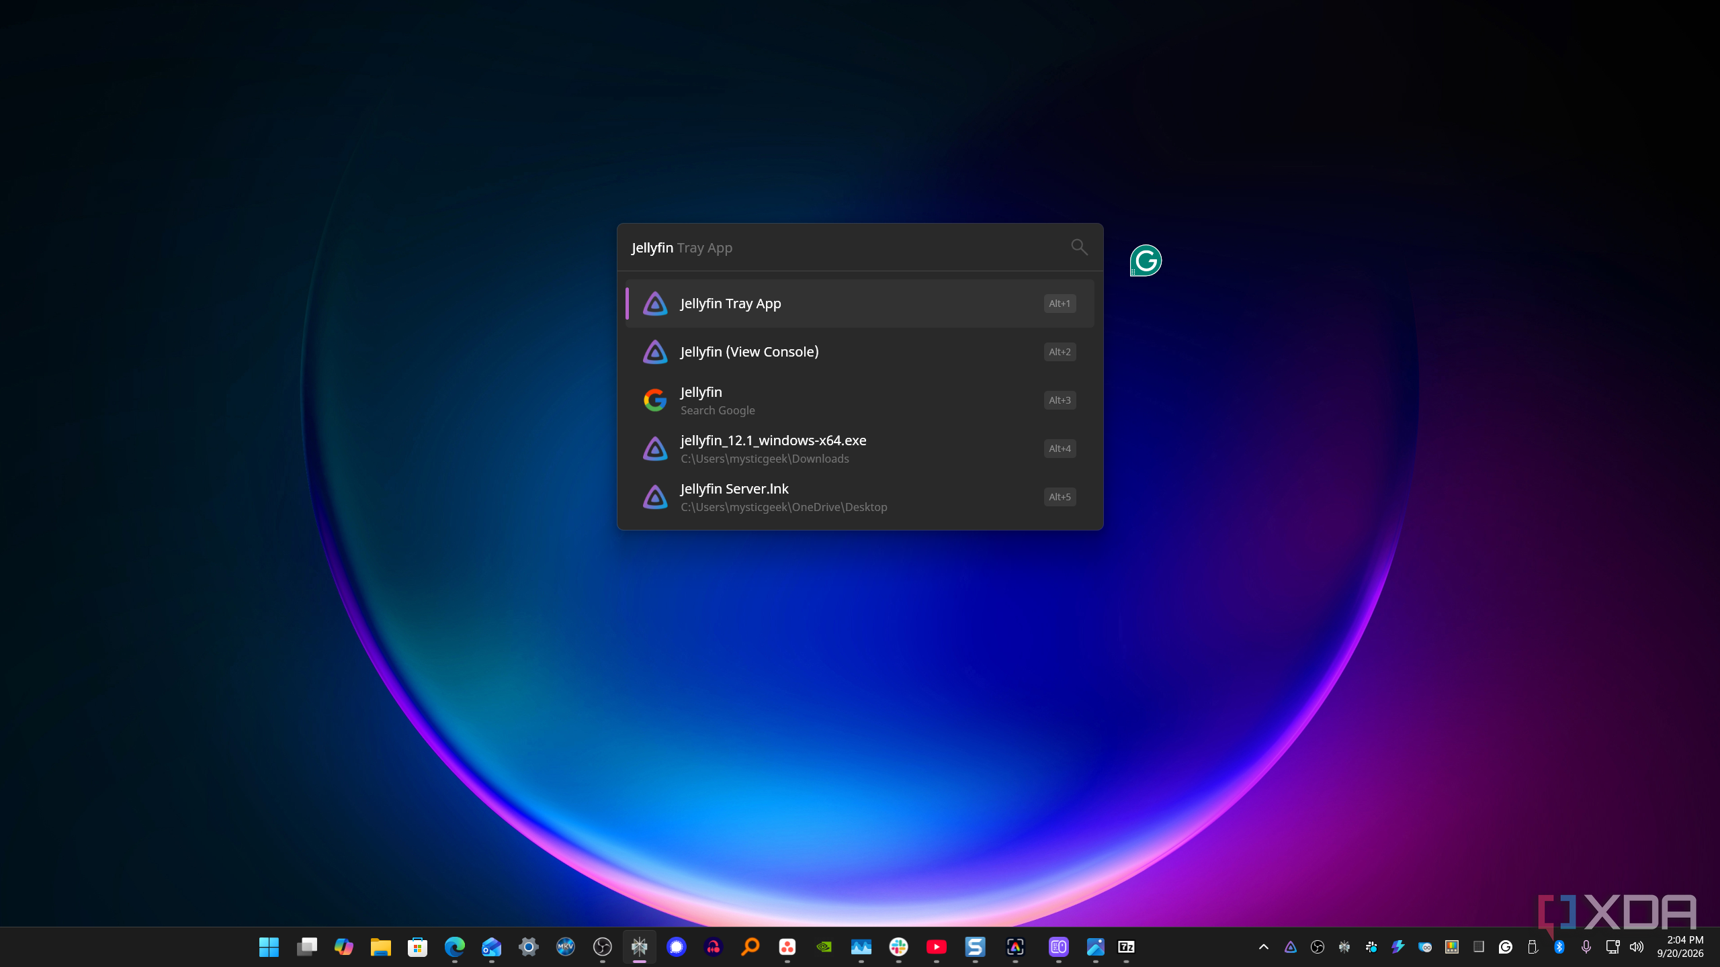Open the headphones app in the taskbar
Screen dimensions: 1720x967
coord(714,947)
